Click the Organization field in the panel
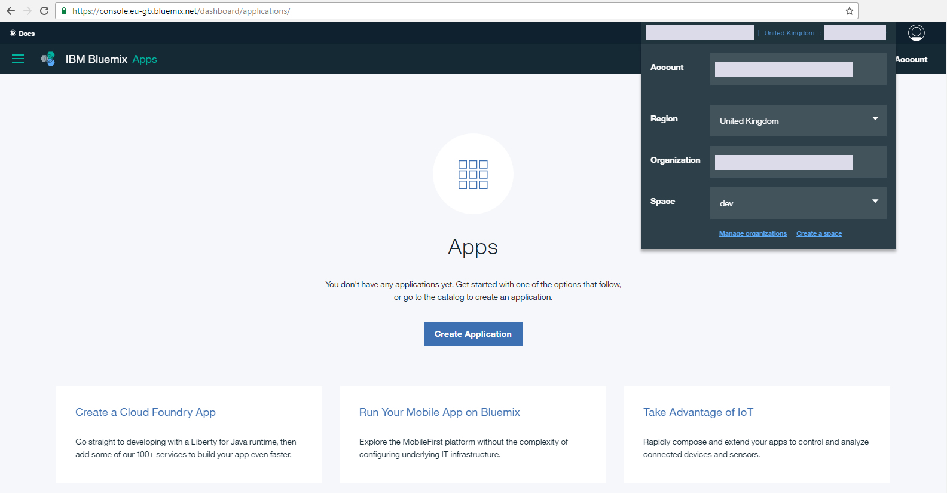This screenshot has height=493, width=947. point(798,162)
